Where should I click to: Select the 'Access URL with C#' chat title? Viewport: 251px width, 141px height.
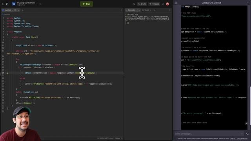point(212,3)
